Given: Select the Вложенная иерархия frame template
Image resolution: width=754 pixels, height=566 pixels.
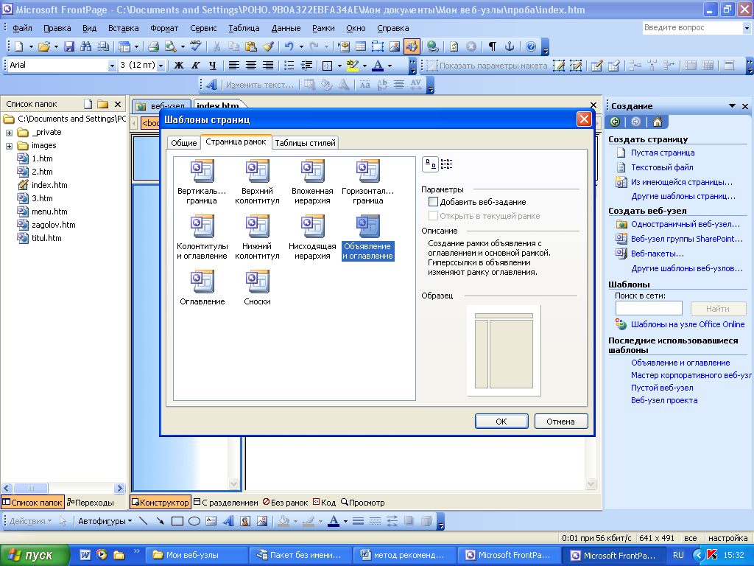Looking at the screenshot, I should coord(312,182).
